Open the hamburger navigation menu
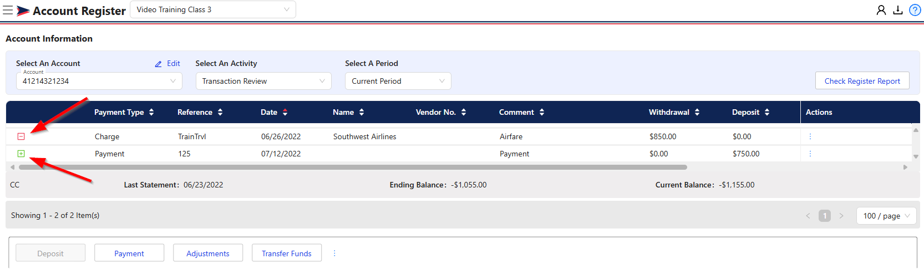The width and height of the screenshot is (924, 269). [x=8, y=10]
